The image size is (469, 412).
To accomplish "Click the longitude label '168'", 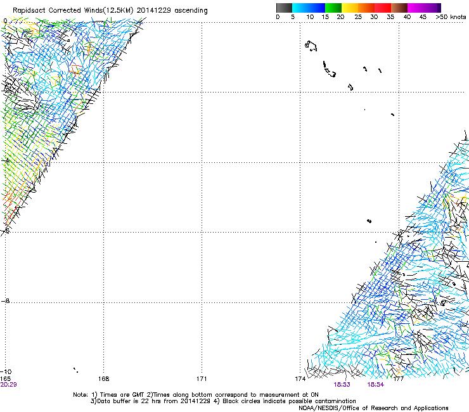I will [x=103, y=379].
